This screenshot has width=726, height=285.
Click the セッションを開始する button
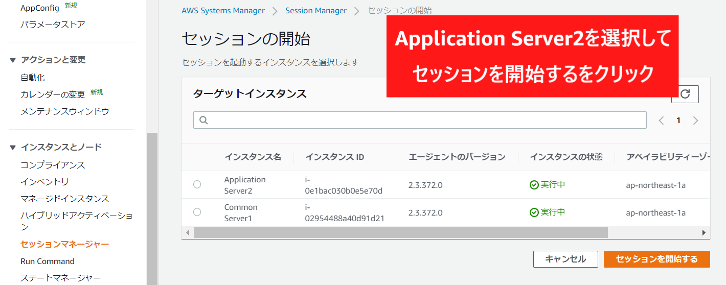click(656, 259)
